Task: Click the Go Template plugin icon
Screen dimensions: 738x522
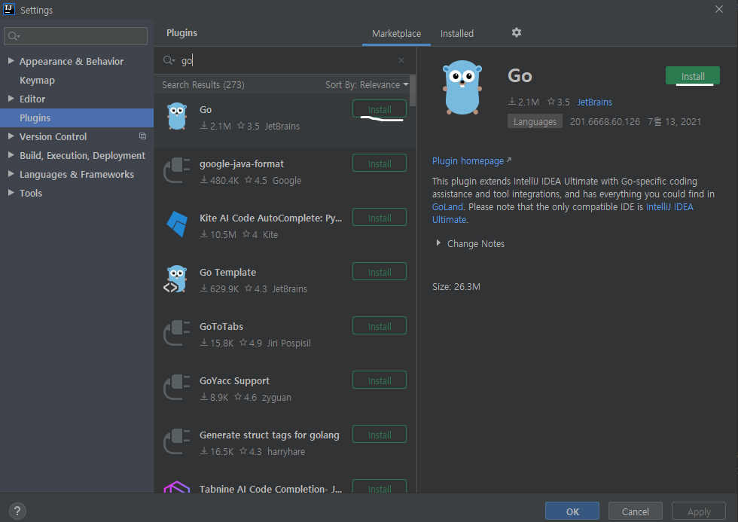Action: click(x=176, y=279)
